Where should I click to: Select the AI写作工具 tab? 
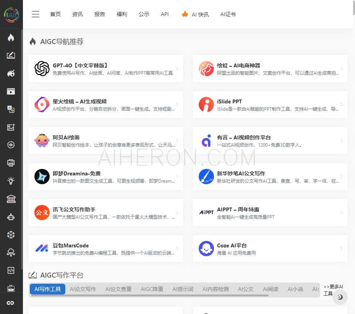(47, 289)
